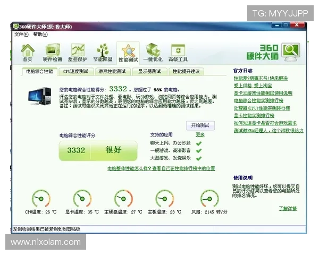Open link 显卡3D游戏性能测试使用说明

pyautogui.click(x=263, y=93)
